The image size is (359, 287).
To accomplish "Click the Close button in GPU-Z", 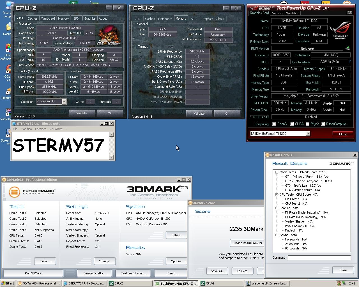I will tap(343, 134).
